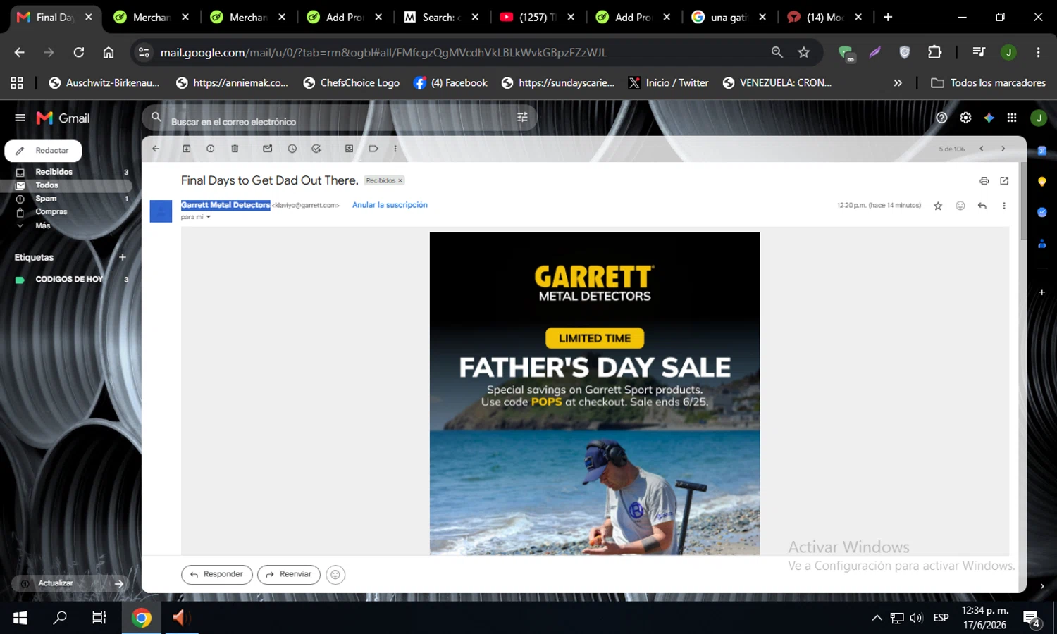Reply using the arrow icon in header

[x=982, y=206]
